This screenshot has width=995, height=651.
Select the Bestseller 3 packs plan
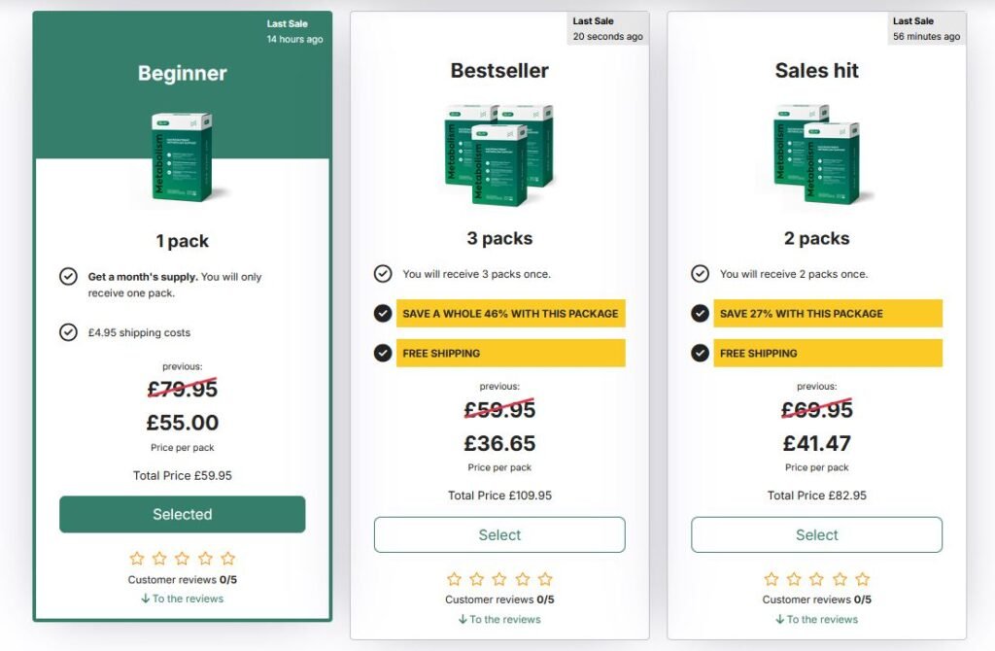[x=499, y=534]
